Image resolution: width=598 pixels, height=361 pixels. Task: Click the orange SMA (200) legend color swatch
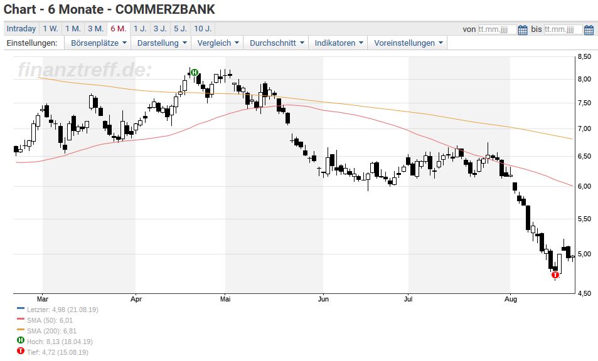[x=21, y=330]
